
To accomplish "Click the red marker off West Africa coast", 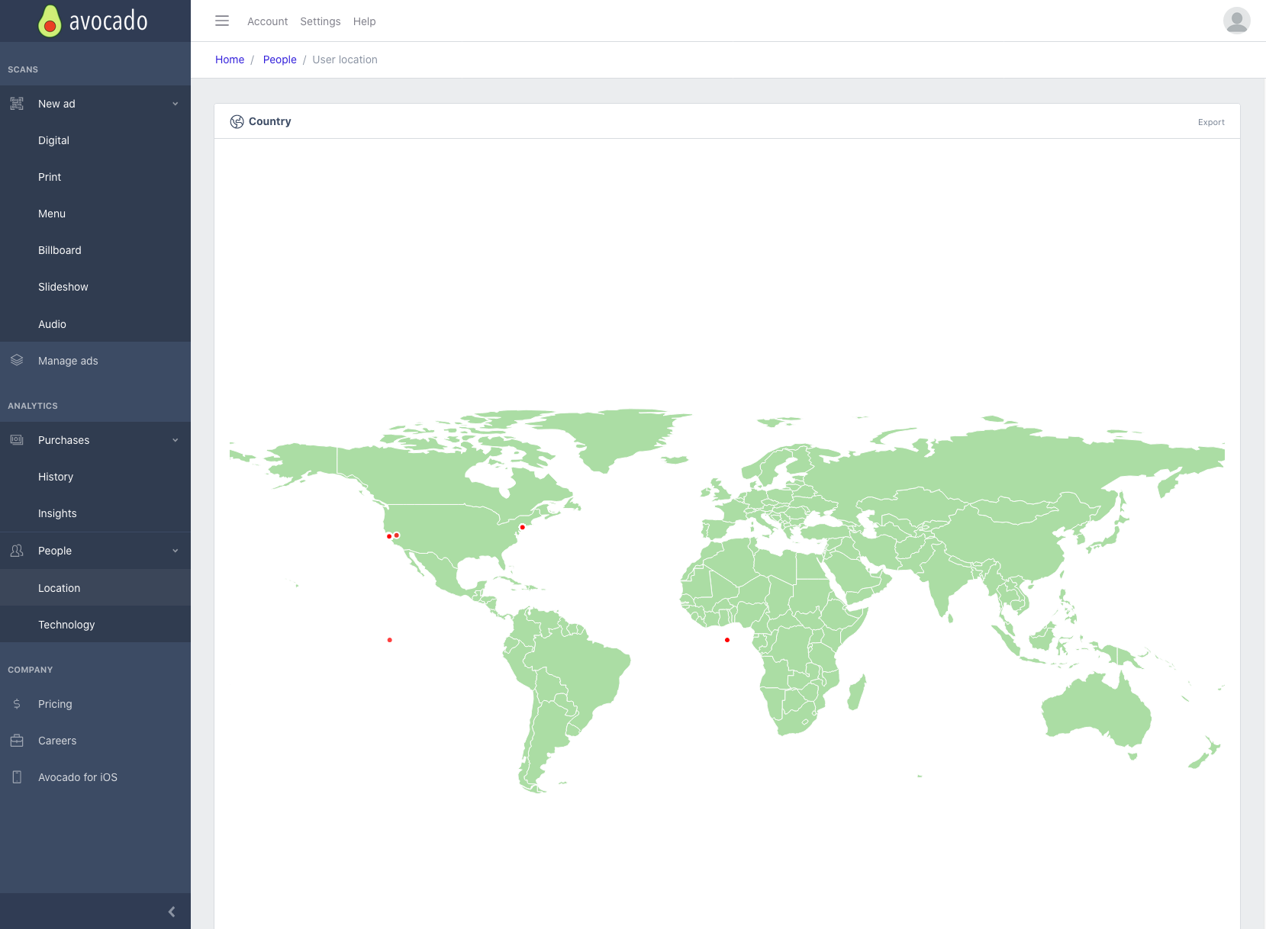I will [727, 640].
